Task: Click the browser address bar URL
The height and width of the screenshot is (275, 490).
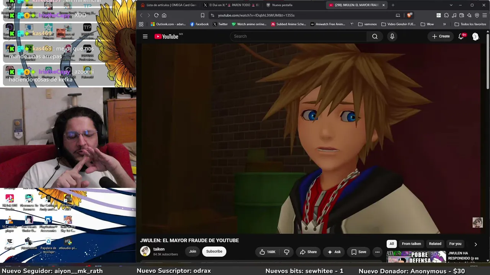Action: click(x=256, y=15)
